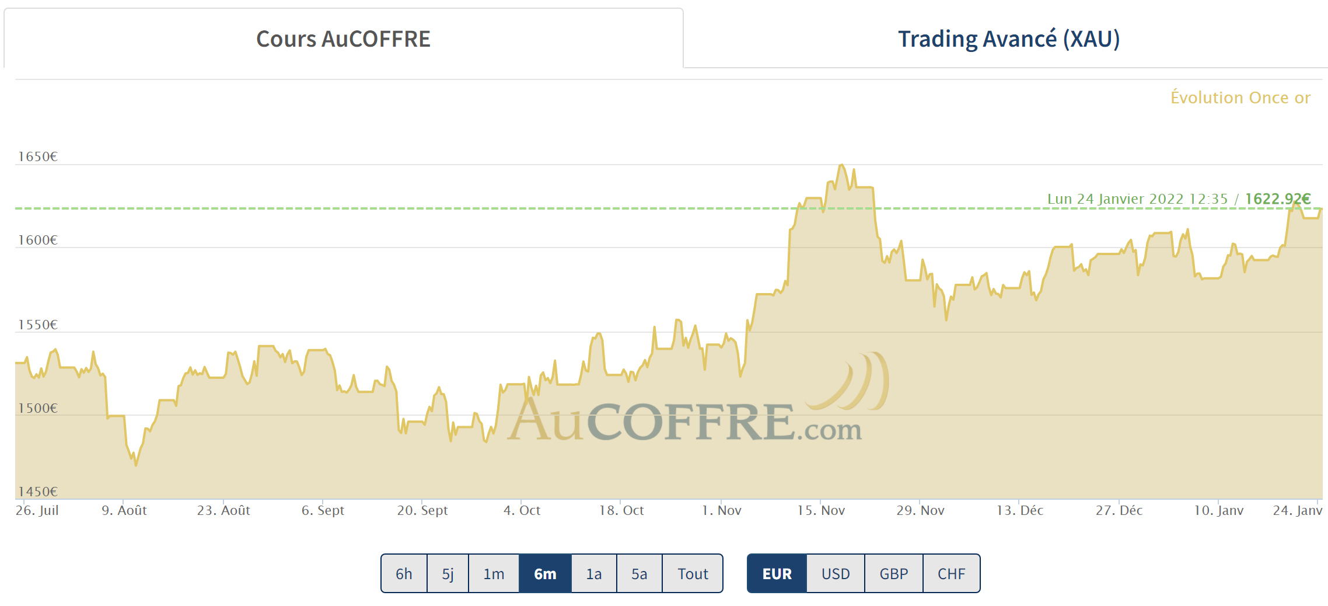Click the 27. Déc date marker
1328x606 pixels.
point(1119,510)
